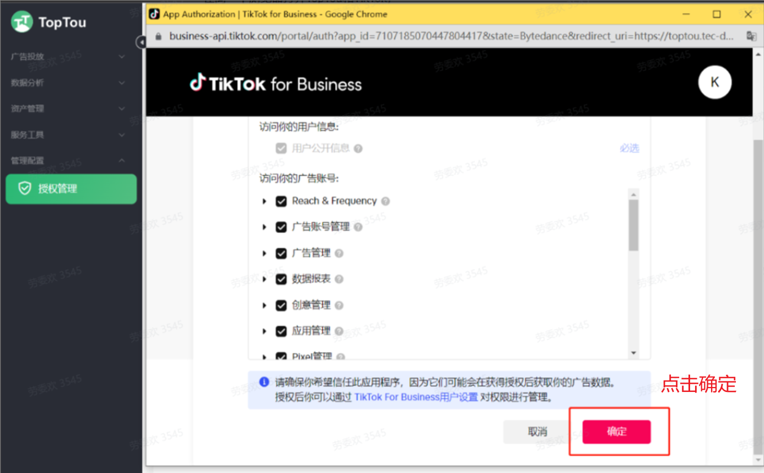764x473 pixels.
Task: Open the 数据分析 sidebar menu
Action: click(71, 83)
